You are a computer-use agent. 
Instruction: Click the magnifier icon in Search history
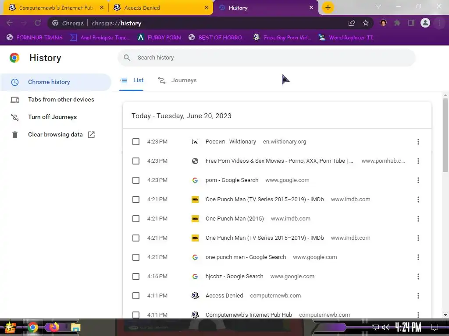[127, 58]
